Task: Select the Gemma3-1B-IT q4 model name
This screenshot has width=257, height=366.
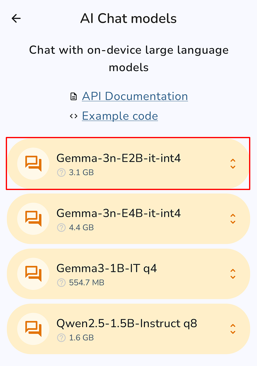Action: coord(107,268)
